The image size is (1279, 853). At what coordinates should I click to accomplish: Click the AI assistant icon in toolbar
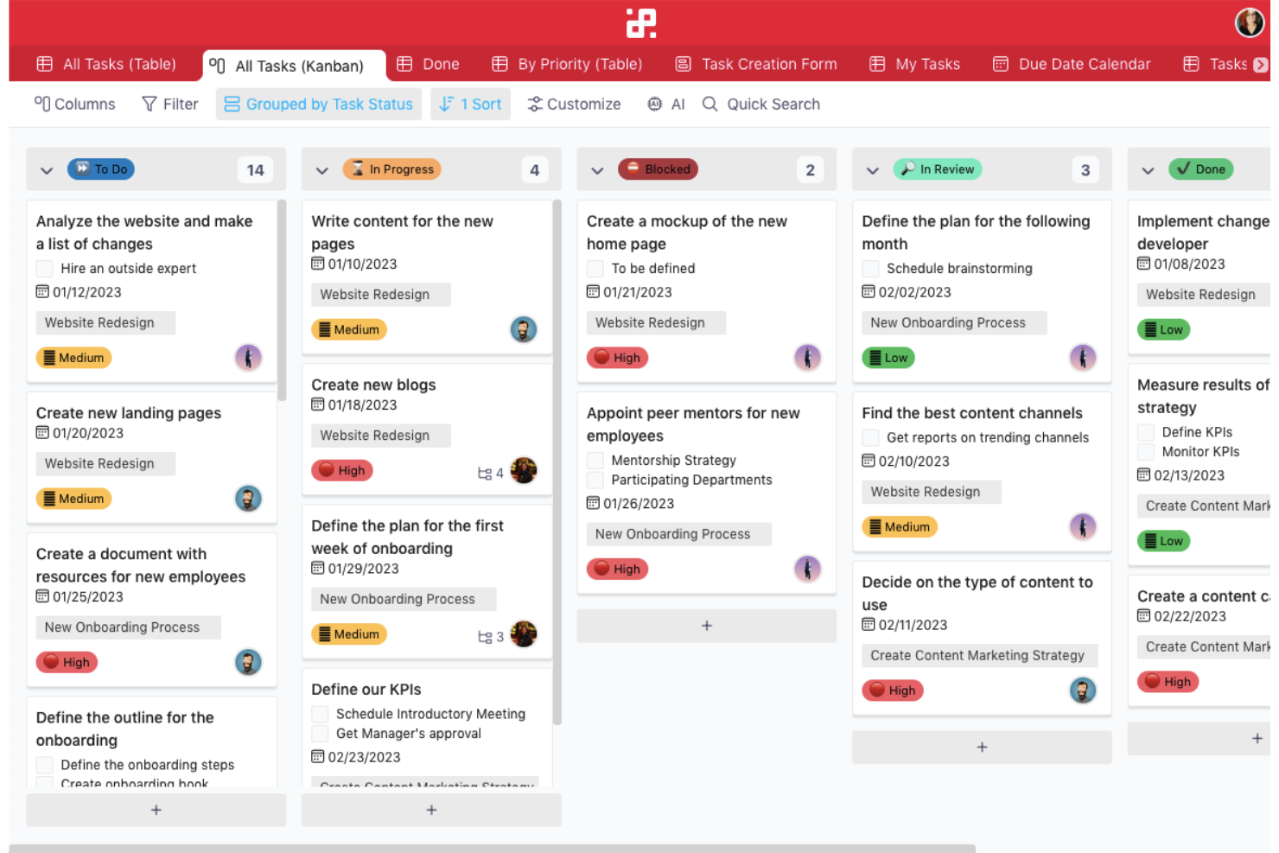(654, 104)
